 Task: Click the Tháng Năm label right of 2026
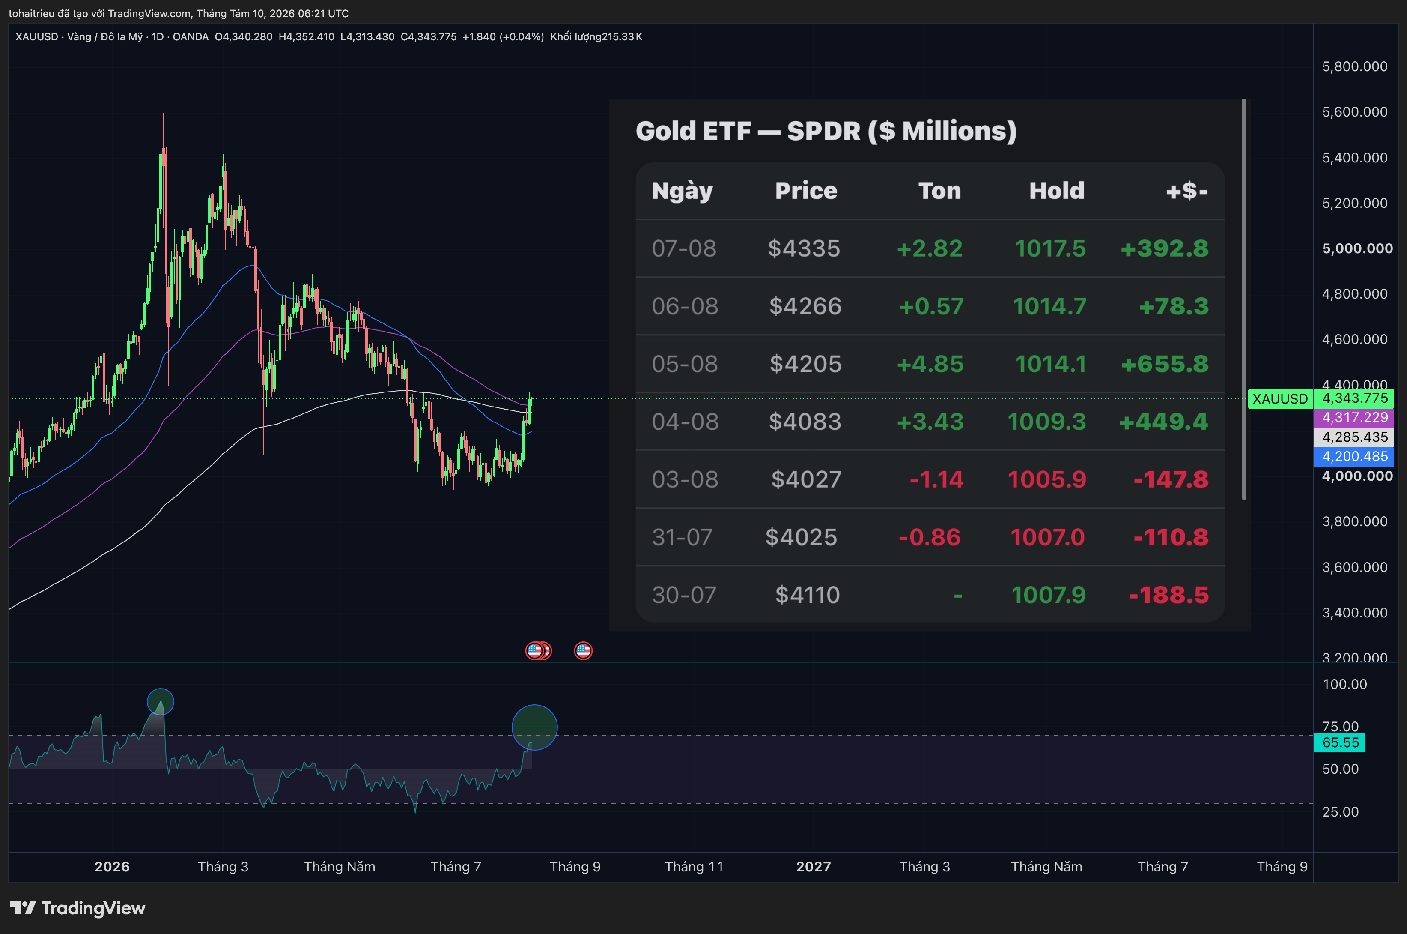[339, 867]
